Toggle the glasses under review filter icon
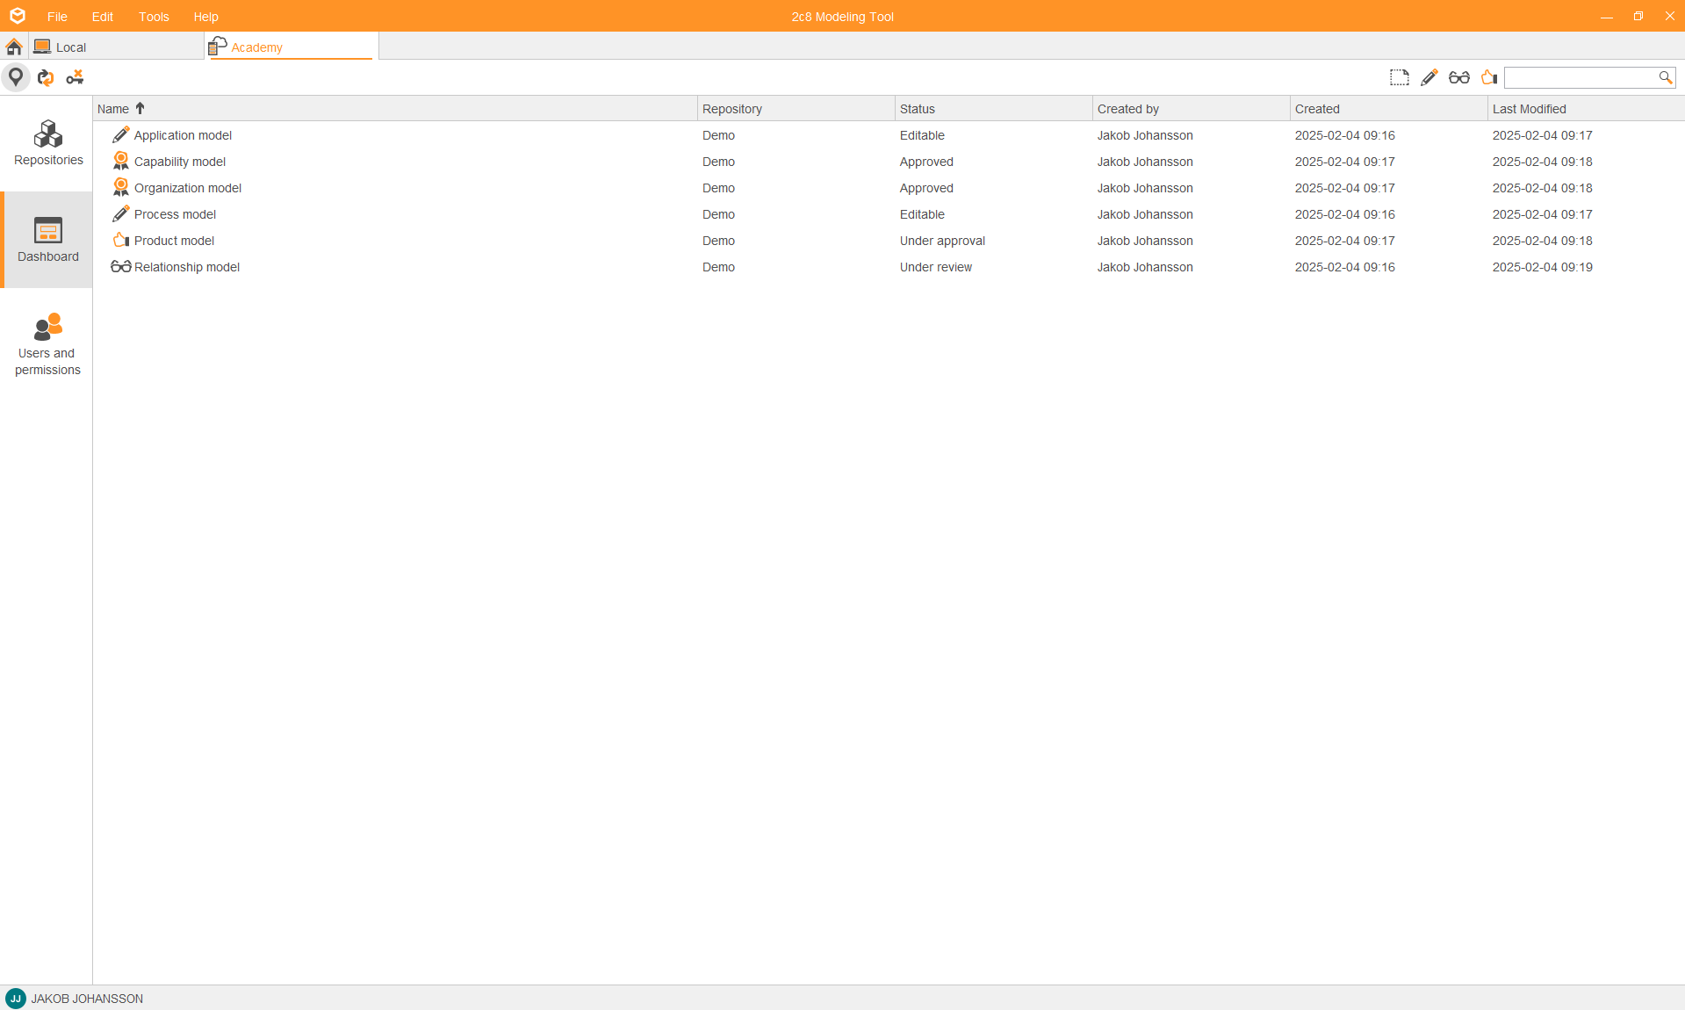This screenshot has width=1685, height=1010. 1459,77
